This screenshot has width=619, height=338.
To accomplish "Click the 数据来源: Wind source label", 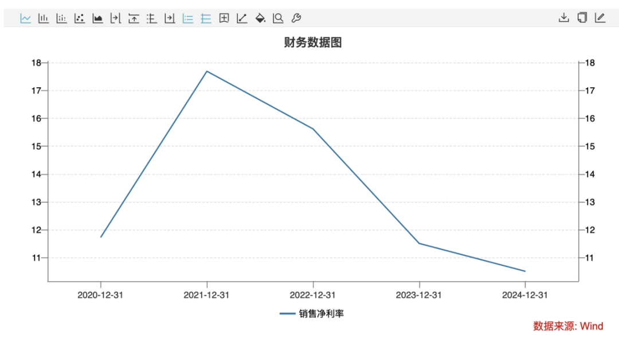I will click(x=567, y=326).
